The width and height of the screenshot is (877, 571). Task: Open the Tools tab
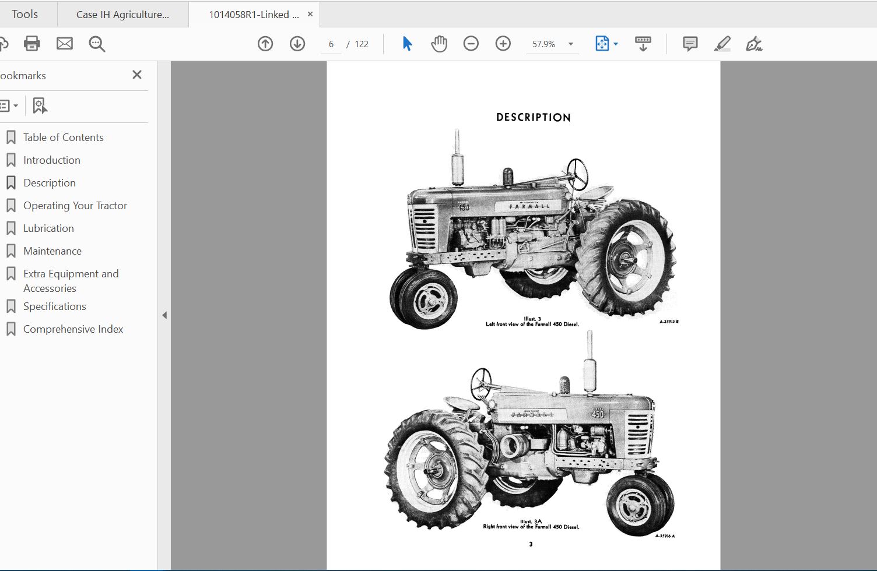click(x=24, y=14)
